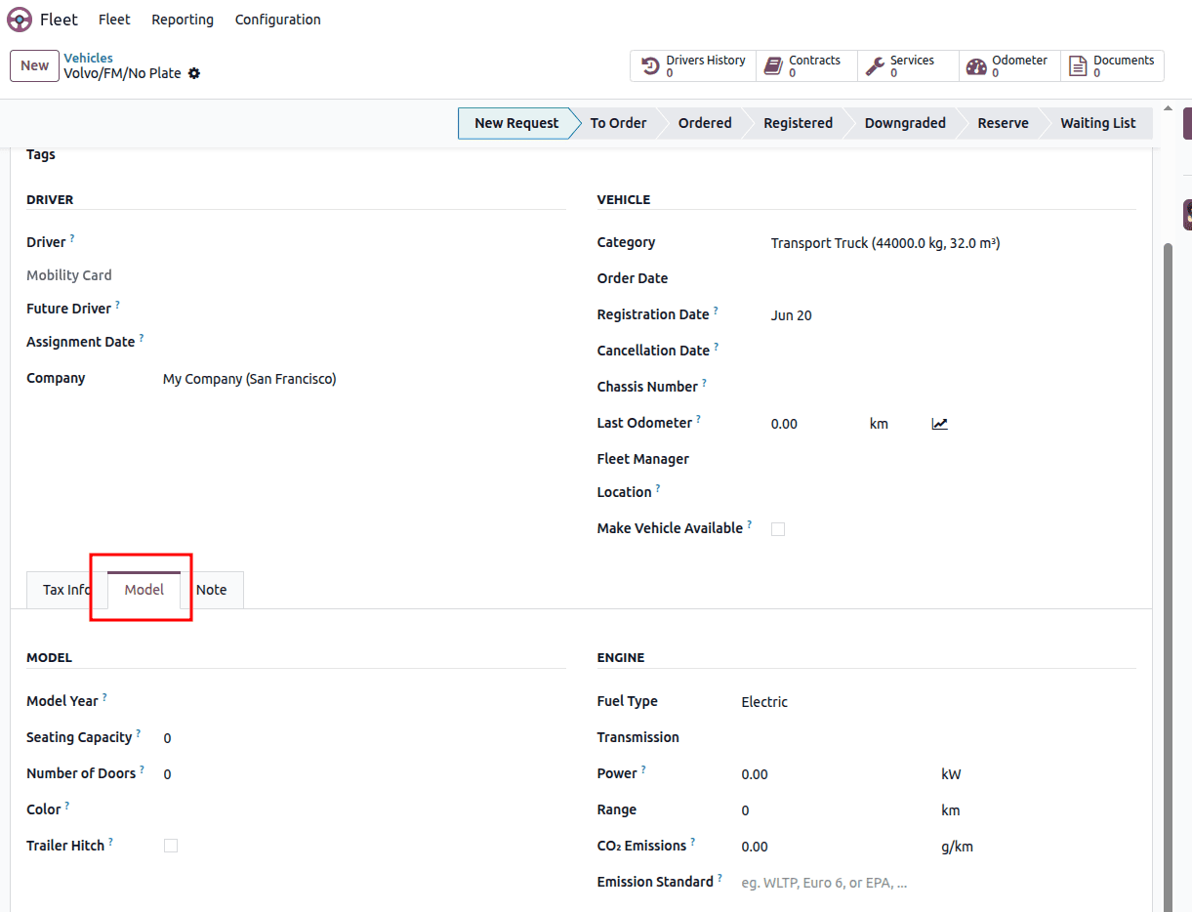Set status to To Order

[x=618, y=123]
